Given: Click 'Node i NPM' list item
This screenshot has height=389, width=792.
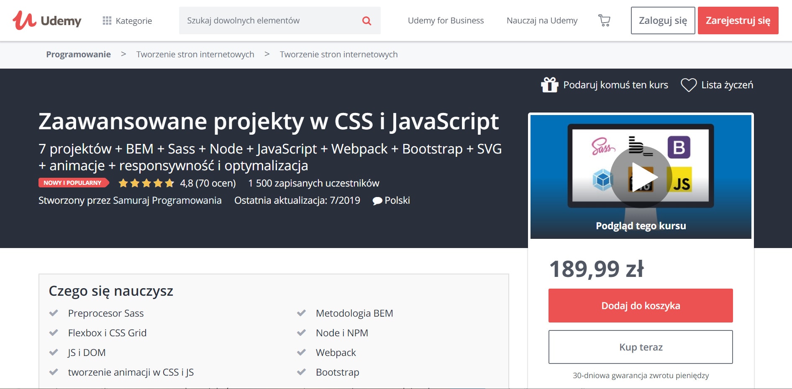Looking at the screenshot, I should tap(342, 333).
